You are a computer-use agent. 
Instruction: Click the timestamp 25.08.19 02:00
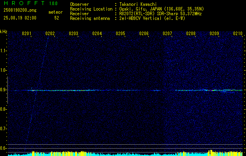point(20,18)
